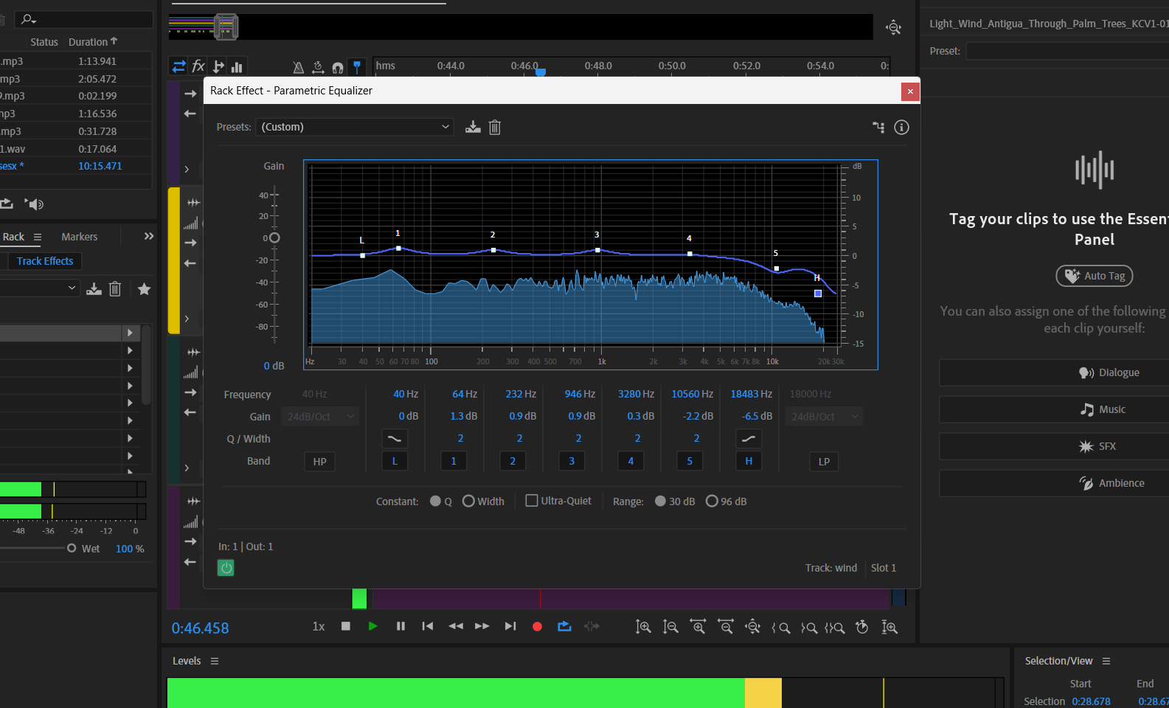The width and height of the screenshot is (1169, 708).
Task: Click the record button in the transport
Action: (x=537, y=627)
